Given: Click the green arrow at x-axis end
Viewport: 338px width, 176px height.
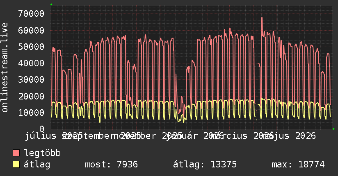Looking at the screenshot, I should 333,129.
